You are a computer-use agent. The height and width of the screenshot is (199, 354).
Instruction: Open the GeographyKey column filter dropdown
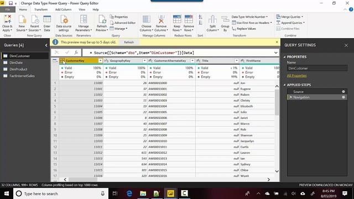[144, 61]
